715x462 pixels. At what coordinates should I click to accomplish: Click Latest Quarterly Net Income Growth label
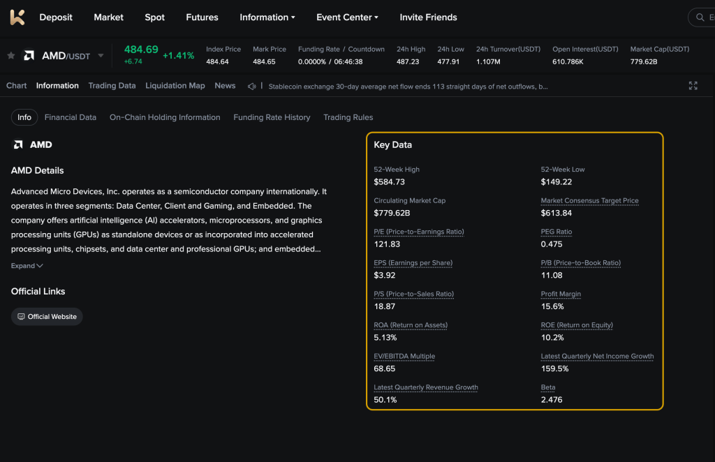pos(598,357)
